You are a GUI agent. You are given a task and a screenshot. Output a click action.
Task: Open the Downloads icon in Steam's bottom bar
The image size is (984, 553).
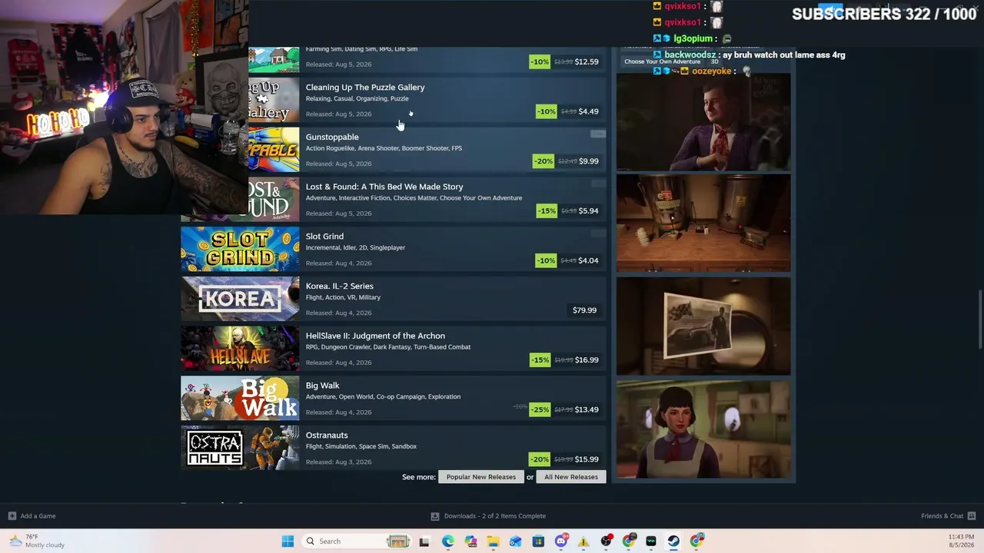click(x=435, y=516)
